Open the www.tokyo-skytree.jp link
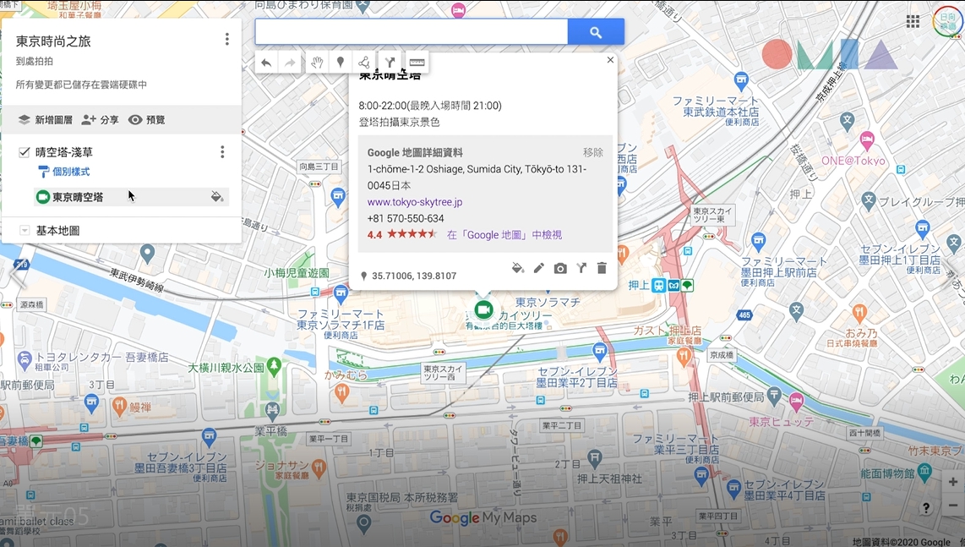The width and height of the screenshot is (965, 547). pos(415,202)
